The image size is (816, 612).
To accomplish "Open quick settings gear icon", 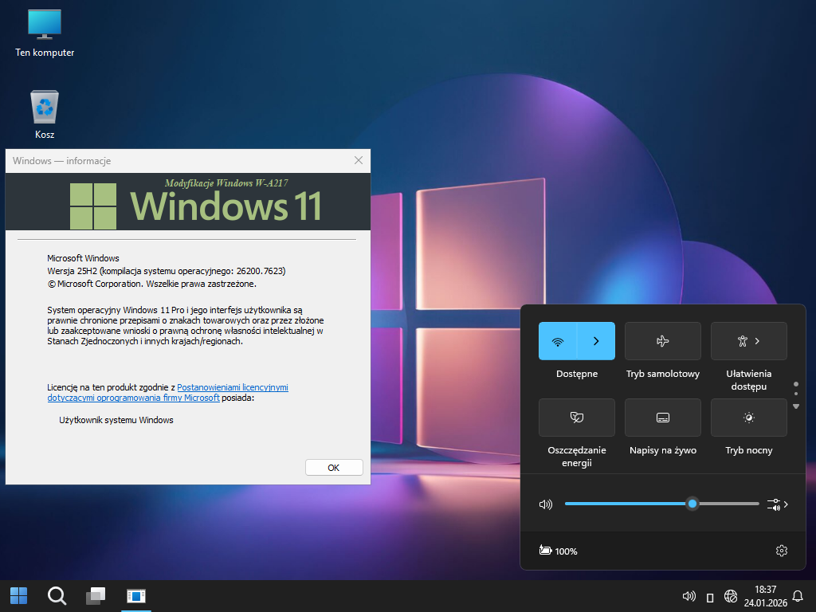I will 781,551.
